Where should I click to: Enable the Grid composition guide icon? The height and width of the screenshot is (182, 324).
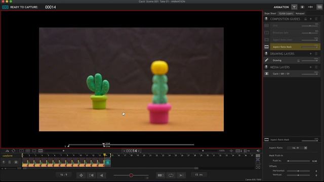(x=267, y=26)
